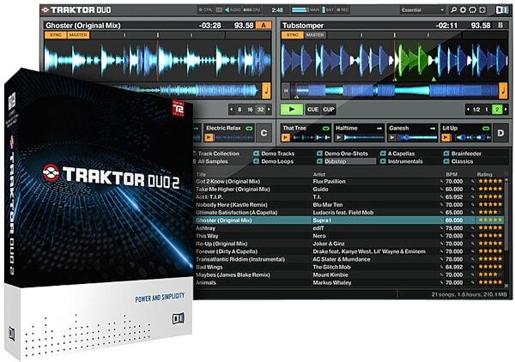The width and height of the screenshot is (515, 362).
Task: Play the Electric Relax sample slot
Action: (209, 137)
